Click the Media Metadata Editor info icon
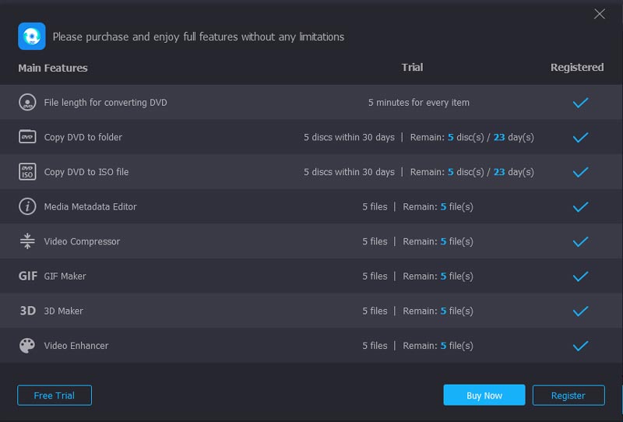Screen dimensions: 623x422 click(x=27, y=206)
